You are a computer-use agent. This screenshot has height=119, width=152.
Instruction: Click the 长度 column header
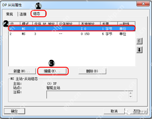[x=109, y=24]
